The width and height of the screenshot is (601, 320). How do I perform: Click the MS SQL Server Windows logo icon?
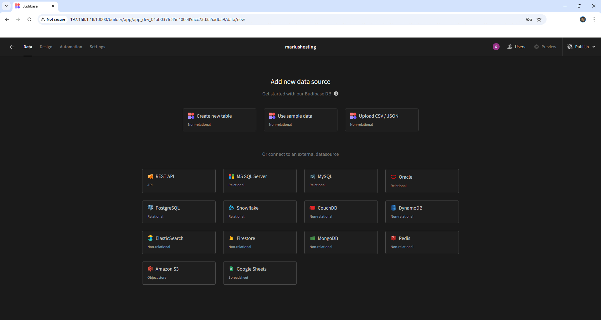point(231,176)
